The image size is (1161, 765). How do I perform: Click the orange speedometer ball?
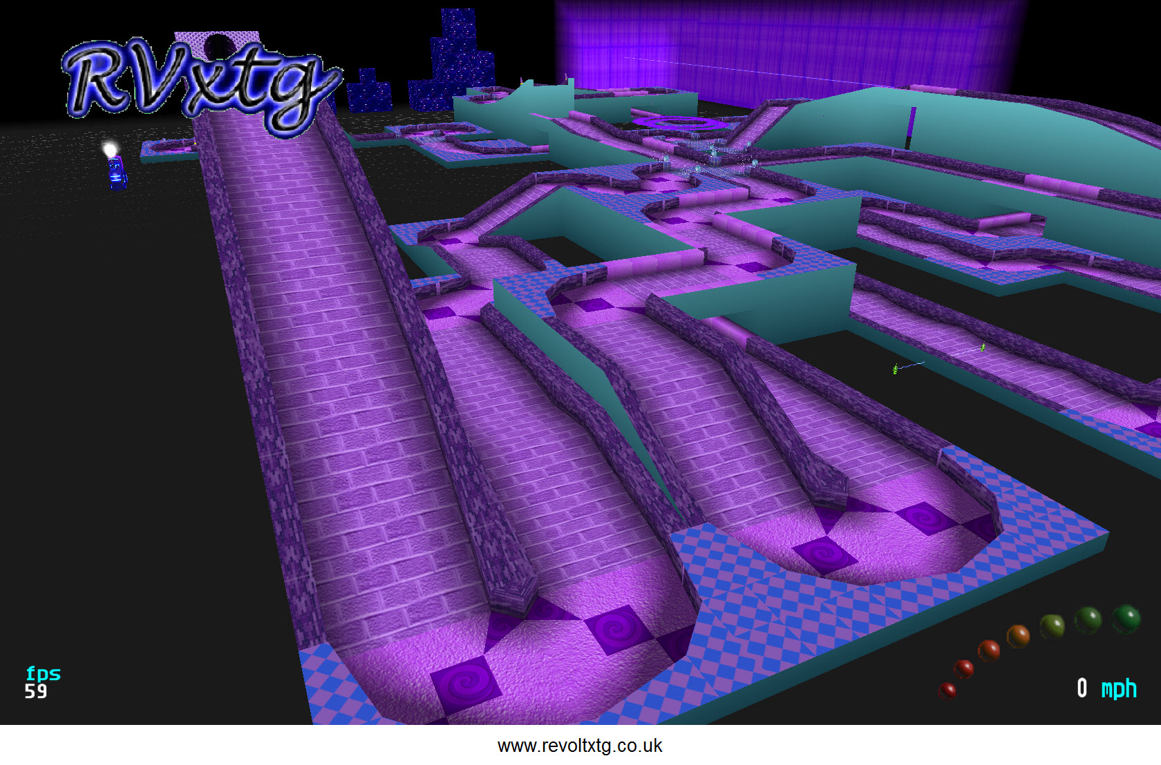tap(1018, 636)
